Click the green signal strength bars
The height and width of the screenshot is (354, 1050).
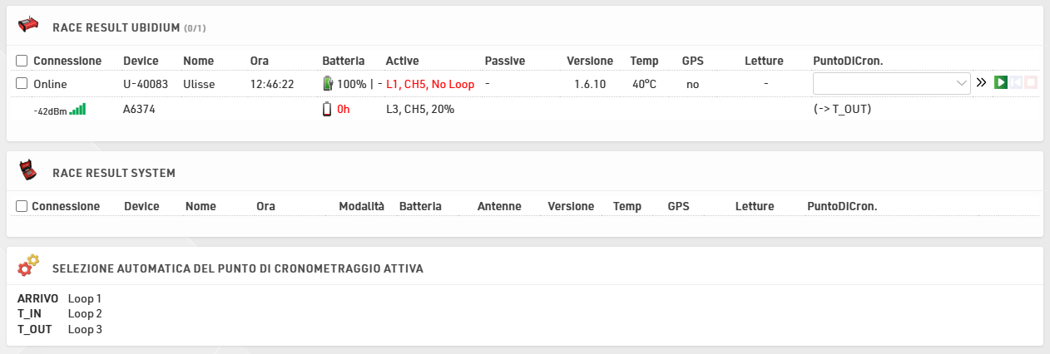tap(77, 109)
